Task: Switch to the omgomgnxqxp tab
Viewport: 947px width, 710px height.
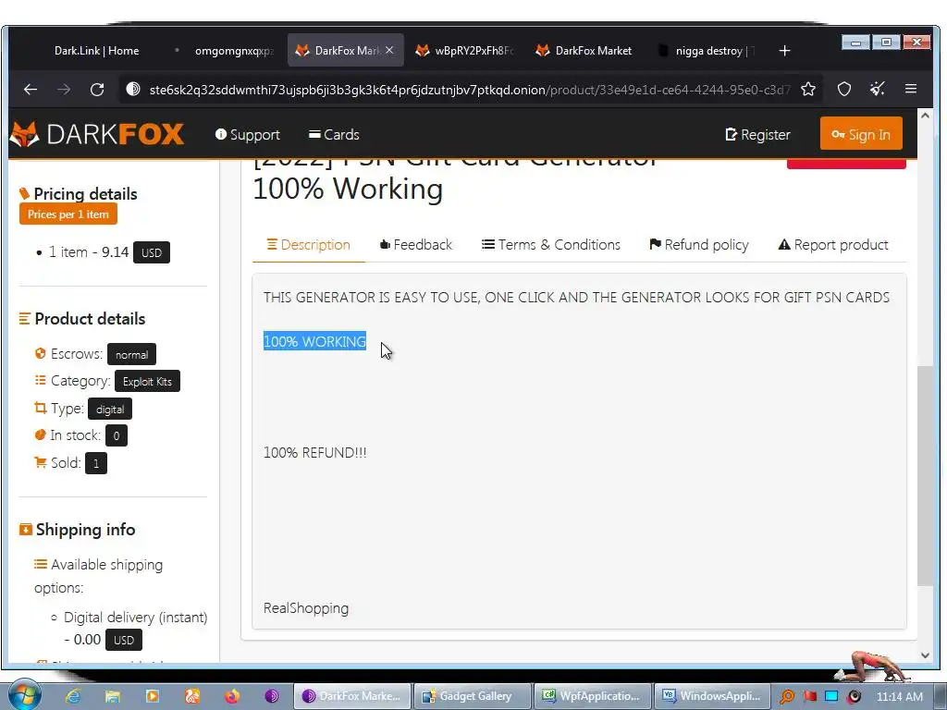Action: (x=234, y=51)
